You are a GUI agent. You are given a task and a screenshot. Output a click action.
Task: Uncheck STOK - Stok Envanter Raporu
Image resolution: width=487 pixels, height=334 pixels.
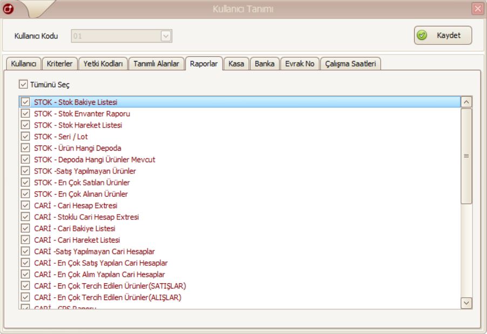click(25, 114)
